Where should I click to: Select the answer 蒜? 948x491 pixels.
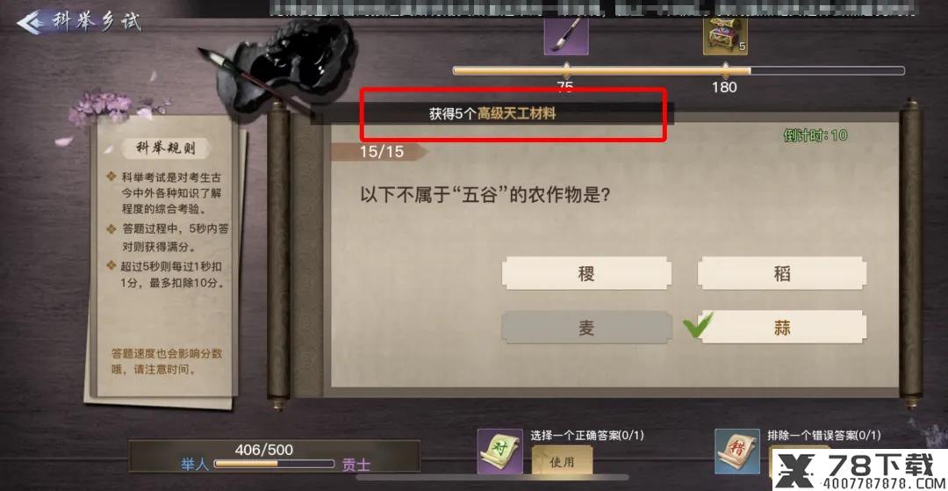tap(782, 327)
